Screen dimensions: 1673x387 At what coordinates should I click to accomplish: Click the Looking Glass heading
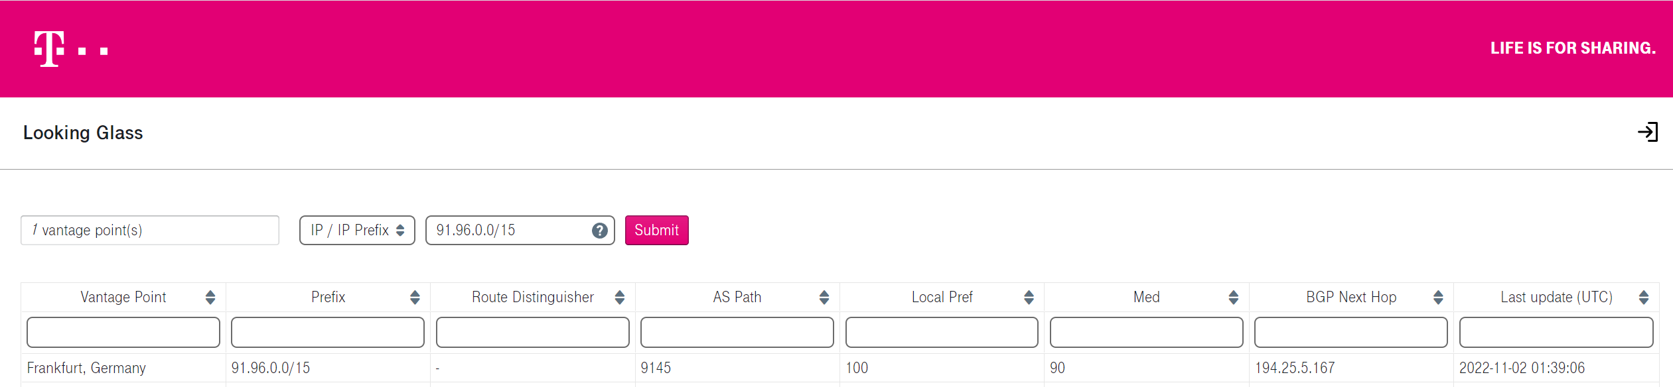83,133
